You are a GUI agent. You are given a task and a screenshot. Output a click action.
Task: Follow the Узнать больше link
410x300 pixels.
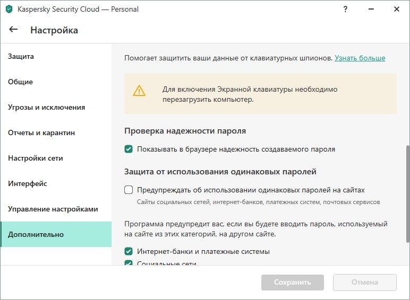tap(360, 58)
